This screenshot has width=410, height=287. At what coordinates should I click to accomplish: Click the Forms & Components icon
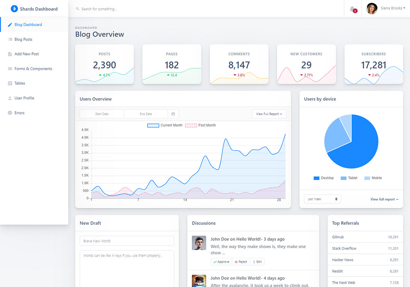click(10, 69)
